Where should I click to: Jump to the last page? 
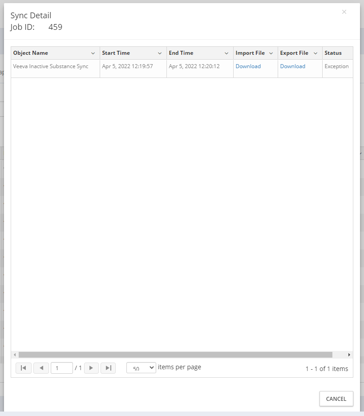click(108, 368)
